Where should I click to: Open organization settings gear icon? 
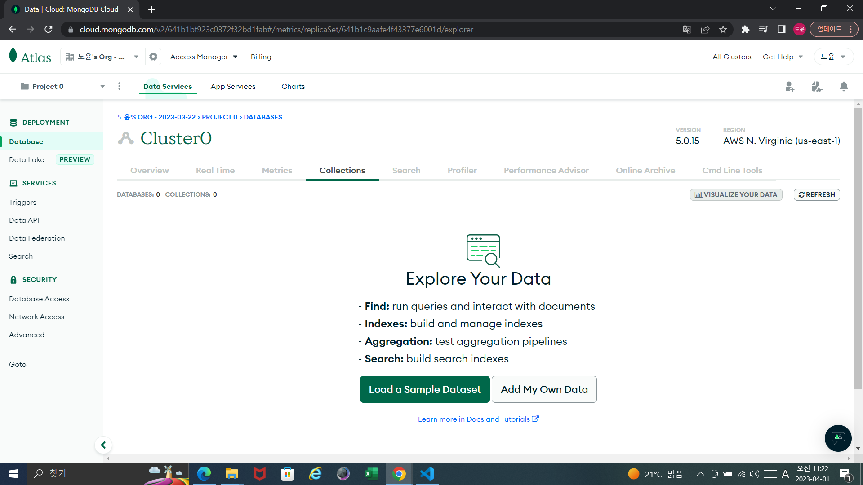153,57
